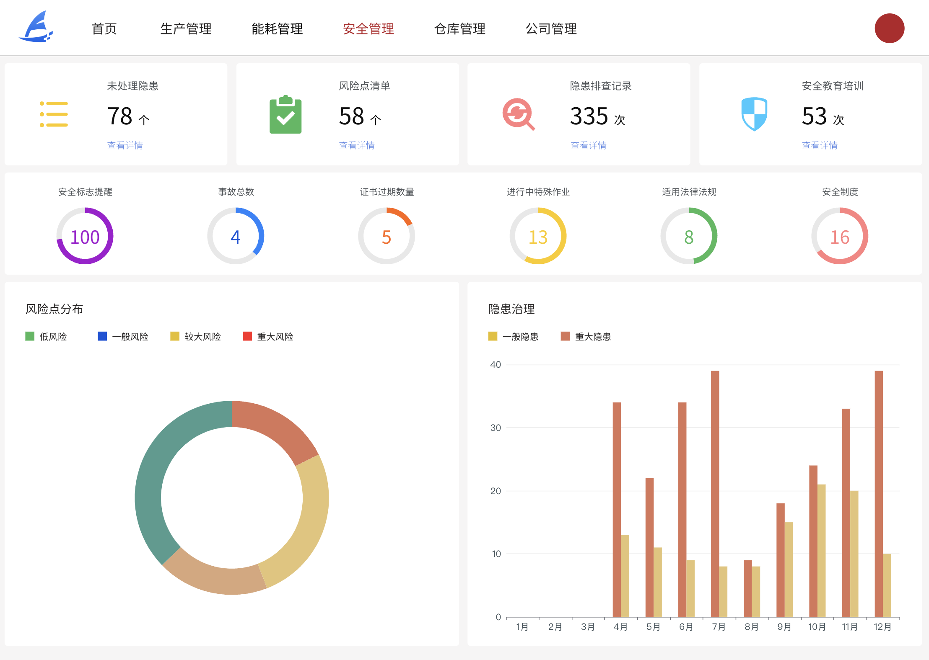929x660 pixels.
Task: Open 查看详情 under 安全教育培训
Action: click(x=820, y=145)
